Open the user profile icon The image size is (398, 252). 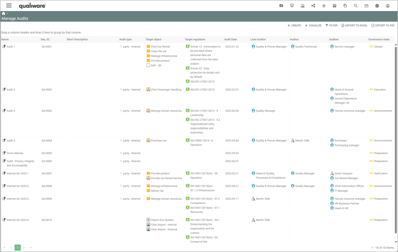(388, 5)
